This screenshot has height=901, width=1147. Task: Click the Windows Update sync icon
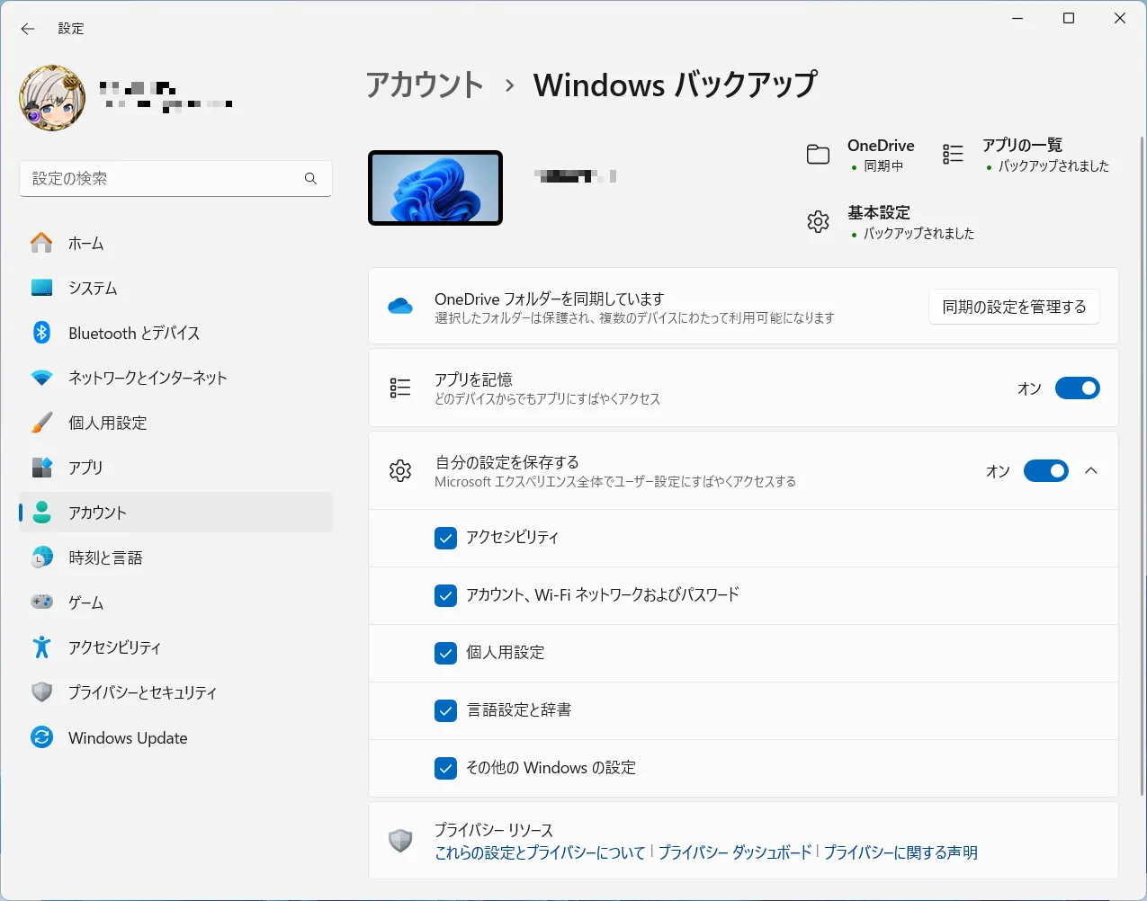[x=41, y=737]
